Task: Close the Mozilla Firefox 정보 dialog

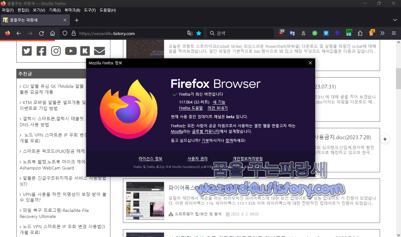Action: pyautogui.click(x=310, y=63)
